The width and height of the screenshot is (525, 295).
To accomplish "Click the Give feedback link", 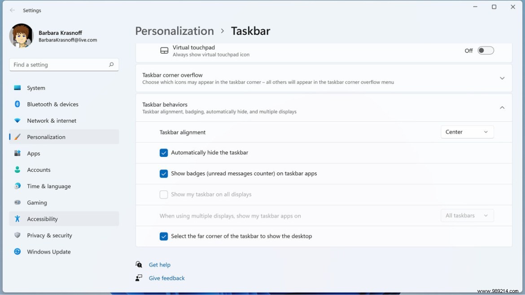I will (166, 278).
